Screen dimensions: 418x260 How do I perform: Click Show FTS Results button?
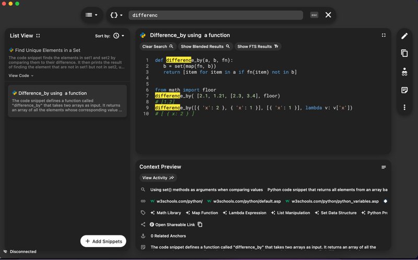258,46
